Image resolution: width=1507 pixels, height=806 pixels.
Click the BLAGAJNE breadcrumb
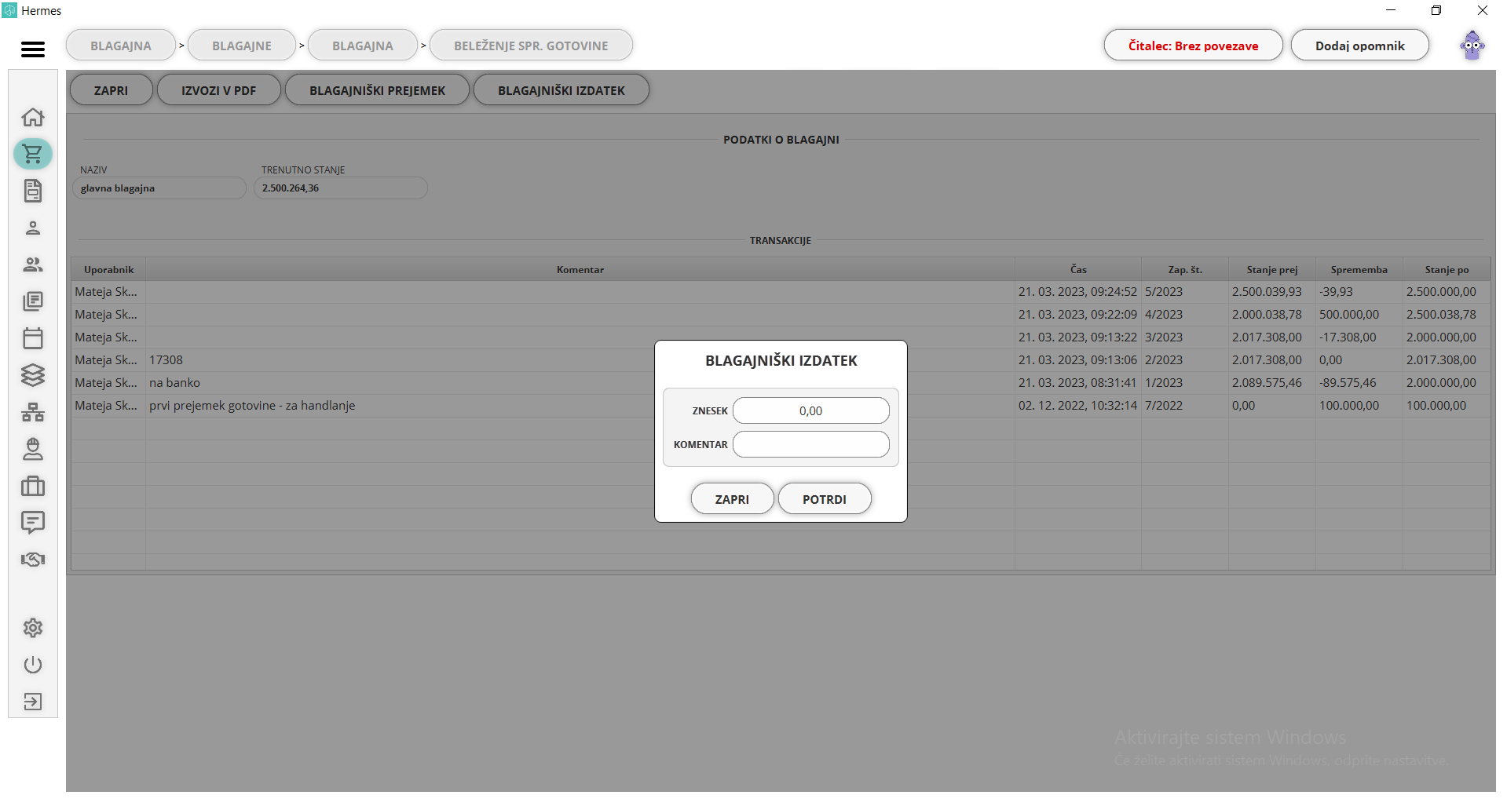(242, 46)
